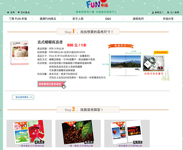
Task: Click the 專業寫真相片書 幸福製造雲端平台 tagline
Action: 96,12
